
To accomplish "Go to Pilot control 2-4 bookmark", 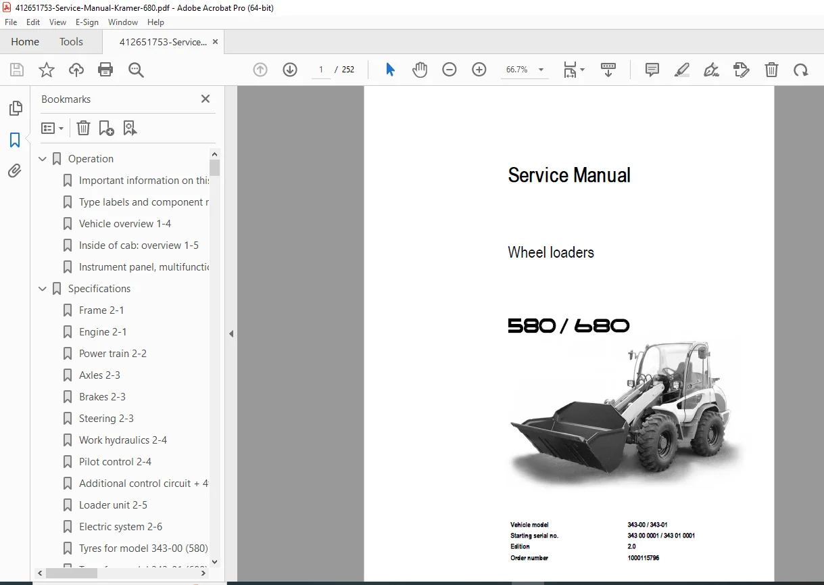I will tap(115, 462).
